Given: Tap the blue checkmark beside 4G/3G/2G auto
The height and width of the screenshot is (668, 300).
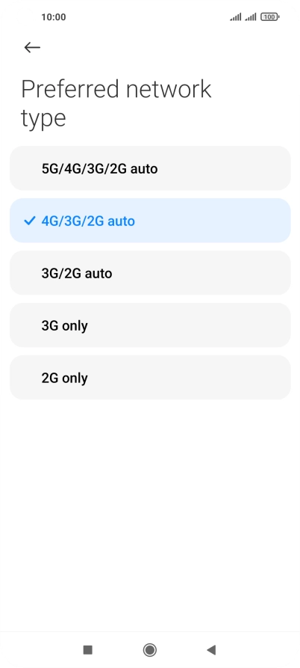Looking at the screenshot, I should [x=29, y=221].
